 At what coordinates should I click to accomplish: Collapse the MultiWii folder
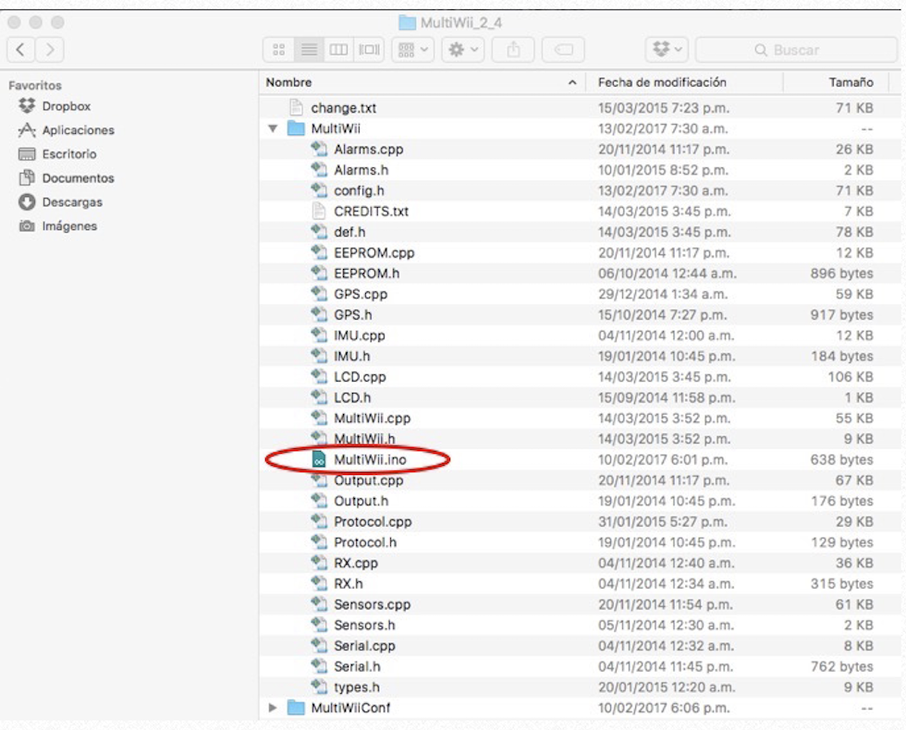tap(273, 128)
